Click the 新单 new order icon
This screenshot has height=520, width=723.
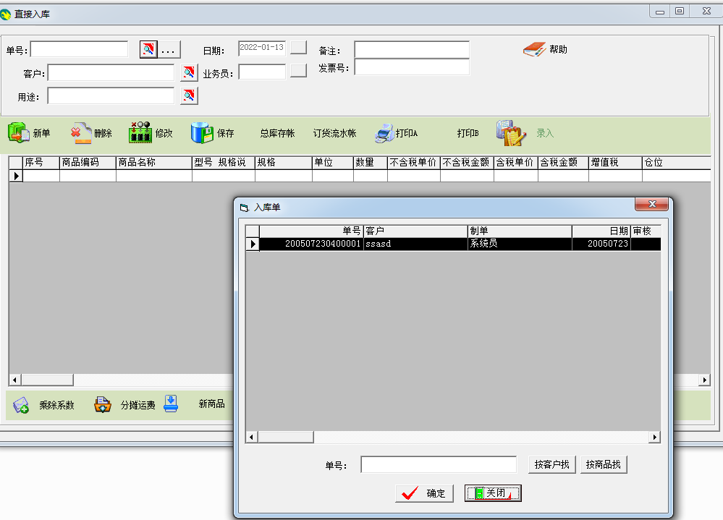click(18, 132)
